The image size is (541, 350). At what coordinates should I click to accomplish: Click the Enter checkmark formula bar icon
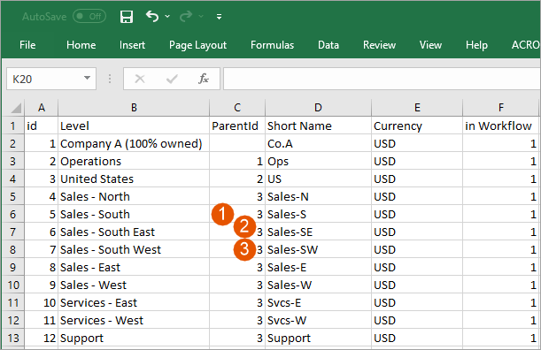pyautogui.click(x=172, y=79)
